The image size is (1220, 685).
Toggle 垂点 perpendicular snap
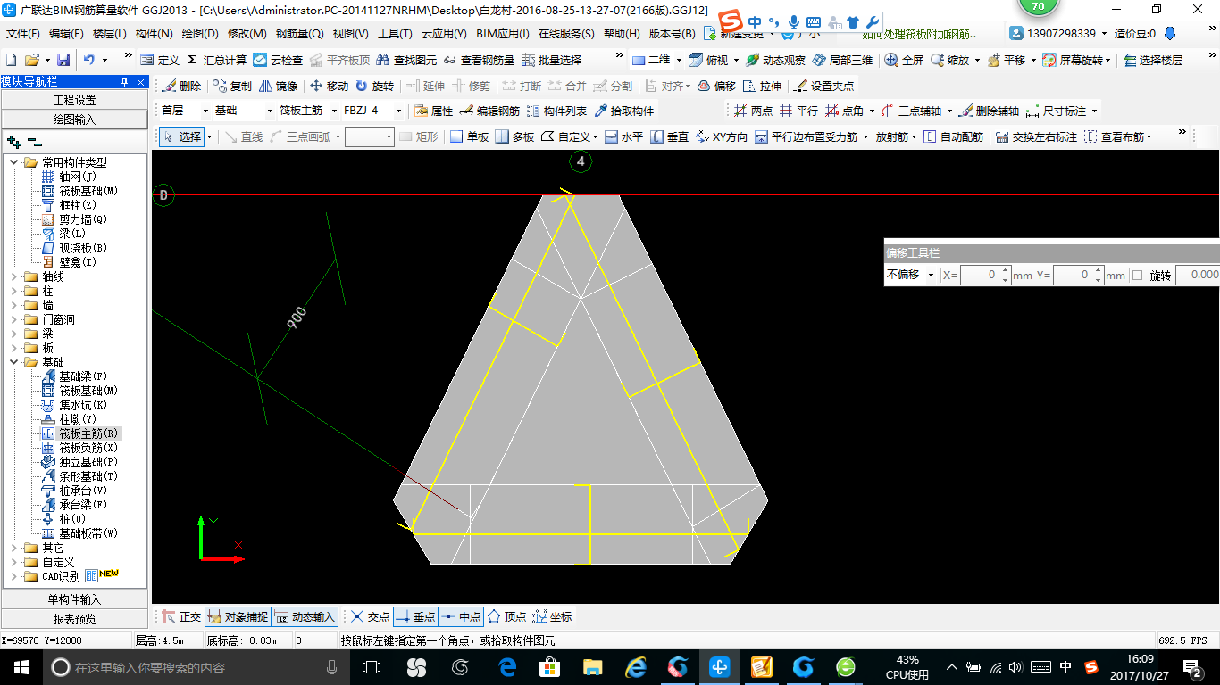[415, 616]
